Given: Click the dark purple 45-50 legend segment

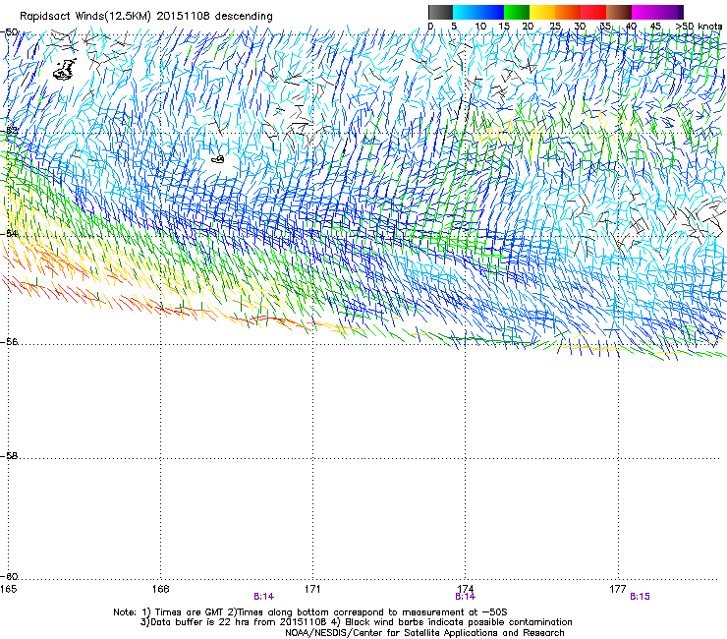Looking at the screenshot, I should click(670, 12).
